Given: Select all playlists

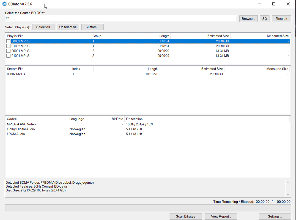Looking at the screenshot, I should click(x=43, y=27).
